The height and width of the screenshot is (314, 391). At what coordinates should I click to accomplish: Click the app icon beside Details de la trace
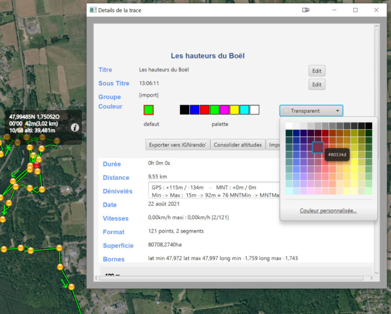(93, 10)
